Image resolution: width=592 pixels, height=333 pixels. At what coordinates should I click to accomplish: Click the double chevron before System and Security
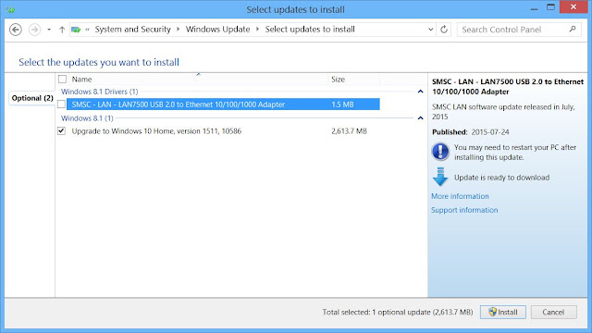click(87, 30)
